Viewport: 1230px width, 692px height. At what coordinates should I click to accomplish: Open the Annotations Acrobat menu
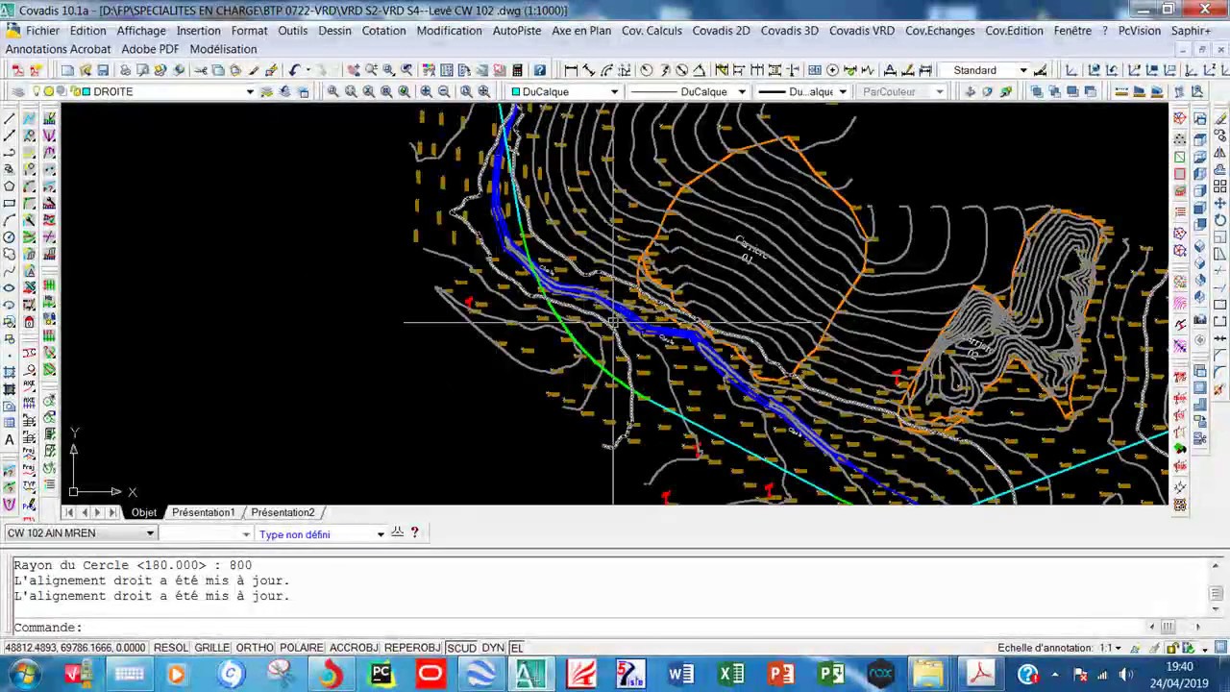click(x=58, y=49)
